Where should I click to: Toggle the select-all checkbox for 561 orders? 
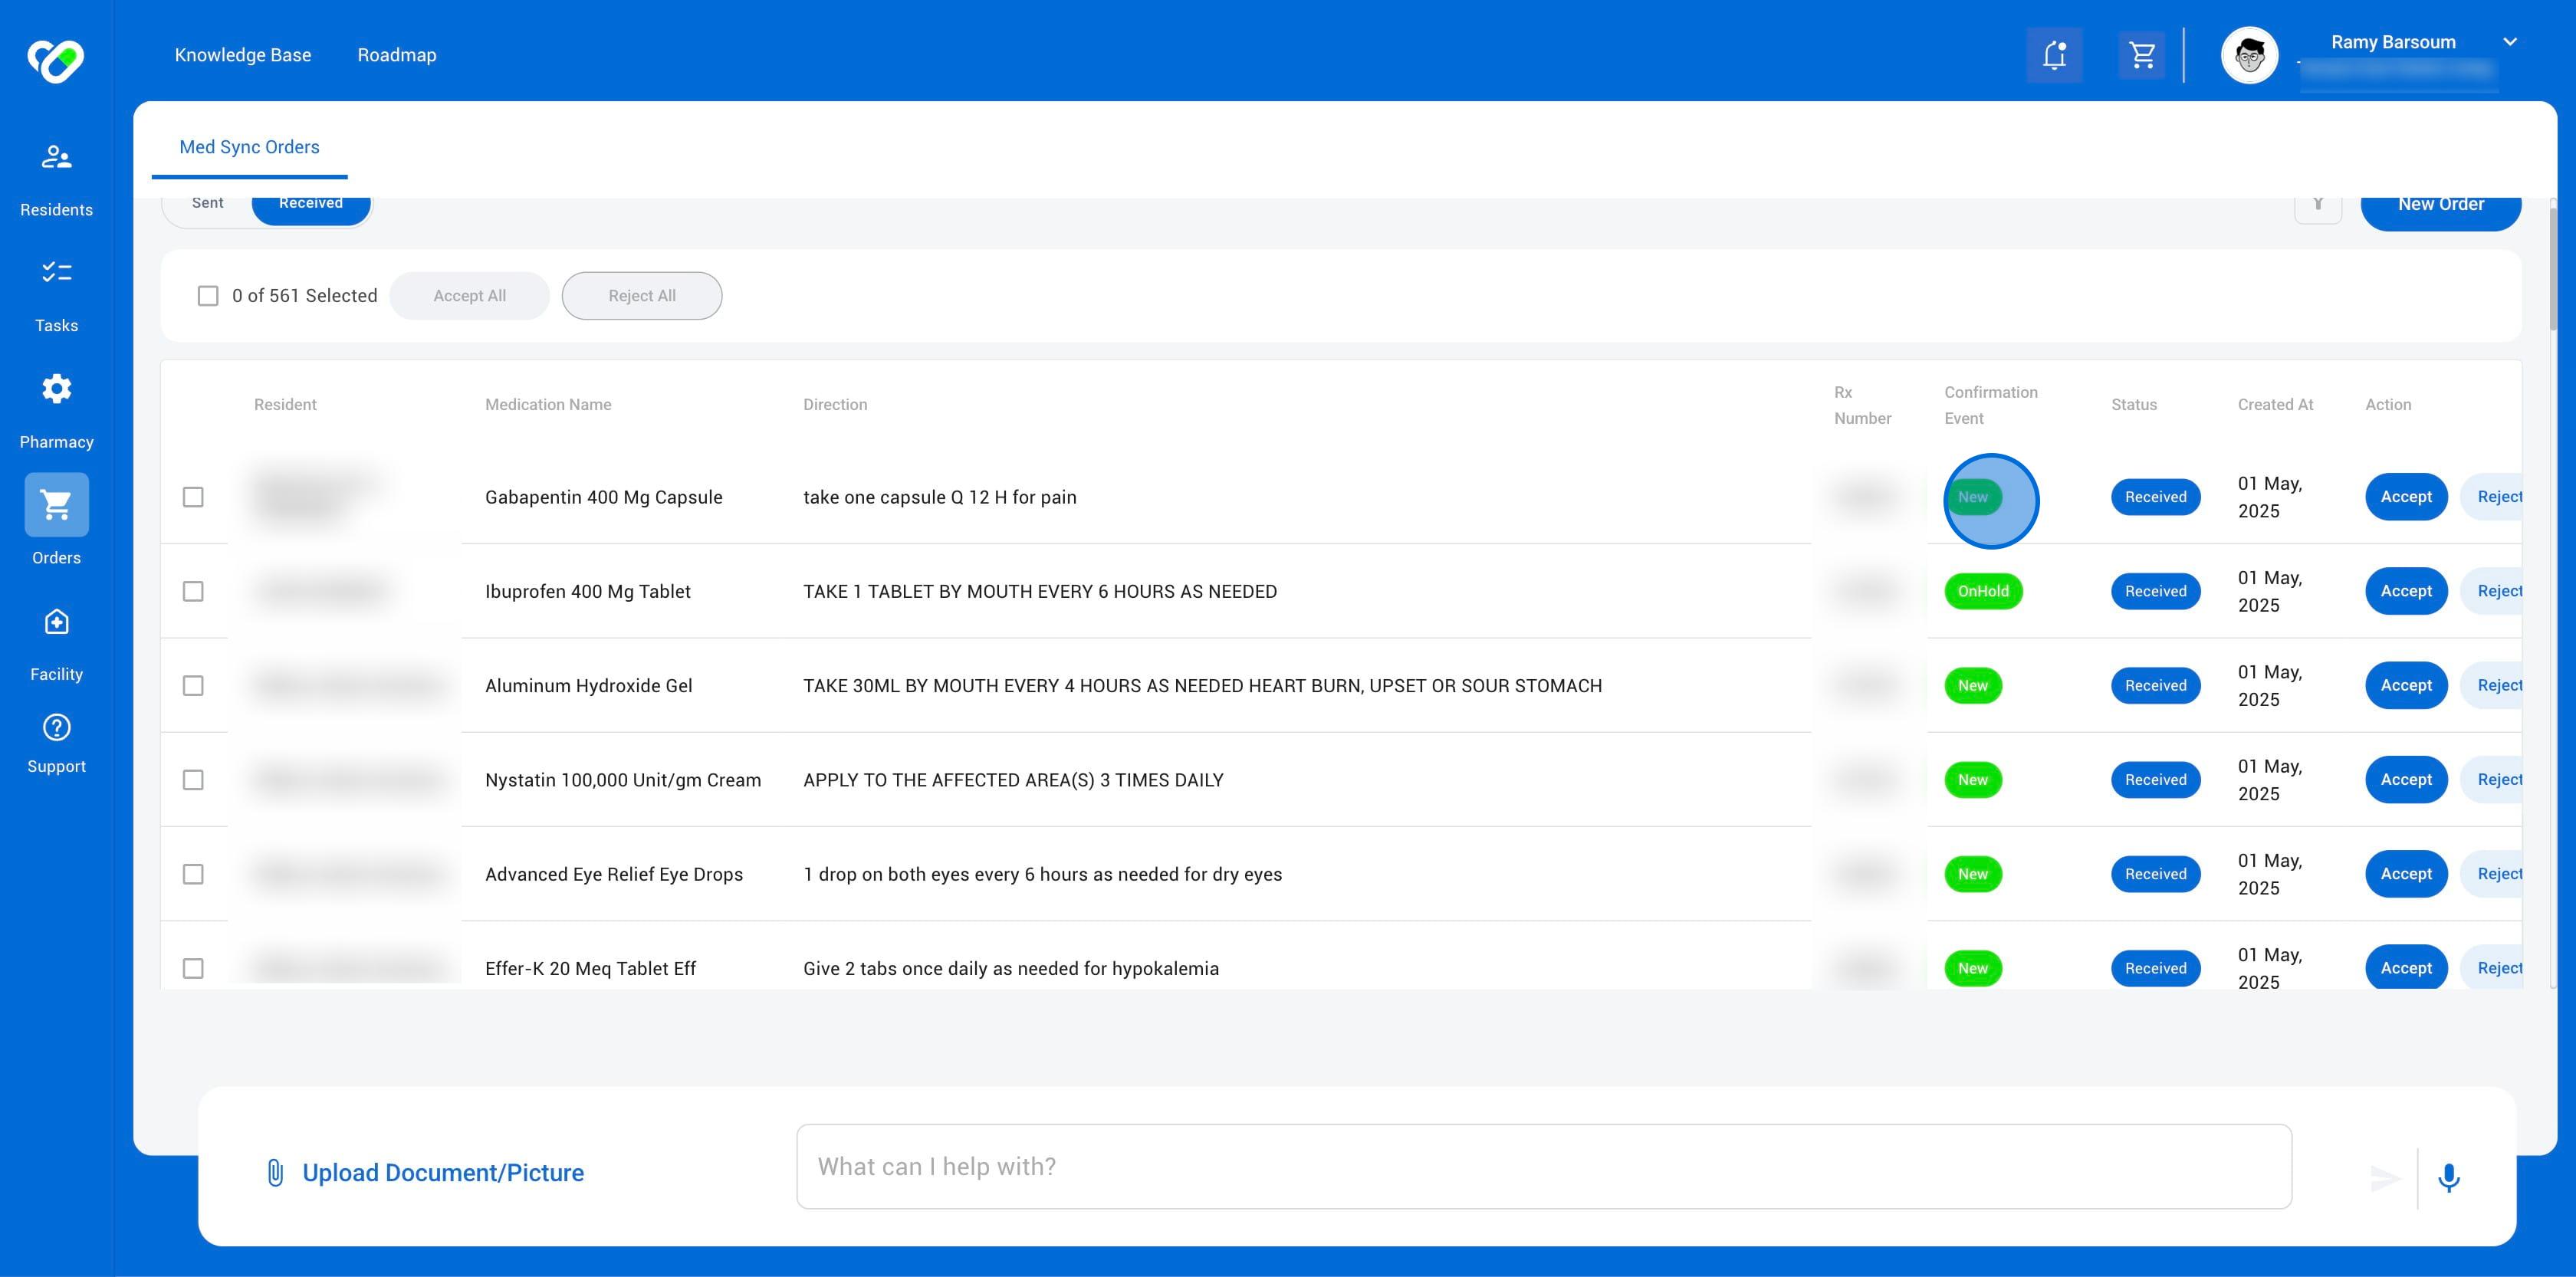click(208, 296)
